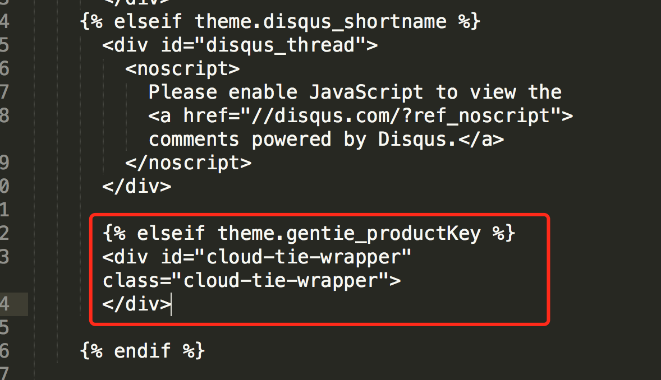This screenshot has width=661, height=380.
Task: Click the endif template tag
Action: (x=143, y=351)
